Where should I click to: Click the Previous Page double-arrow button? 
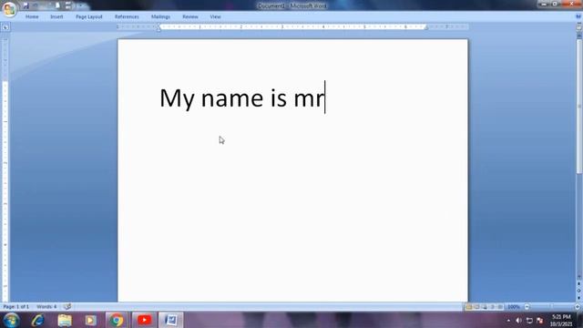pyautogui.click(x=579, y=284)
